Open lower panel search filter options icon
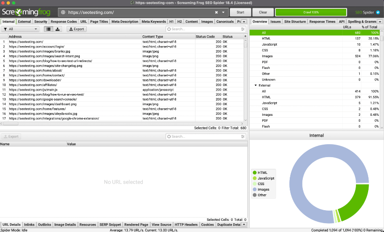 [243, 137]
